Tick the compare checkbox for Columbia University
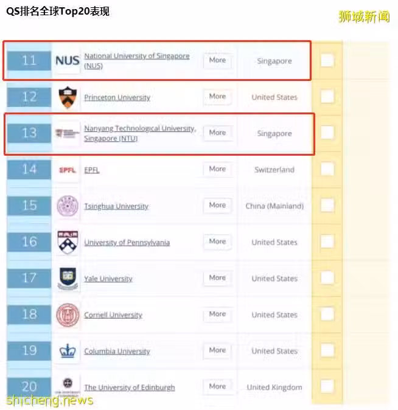 327,350
